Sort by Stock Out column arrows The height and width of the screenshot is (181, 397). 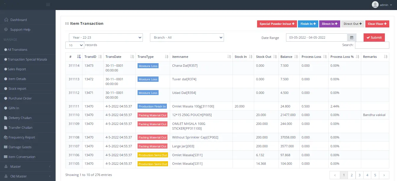pyautogui.click(x=275, y=57)
